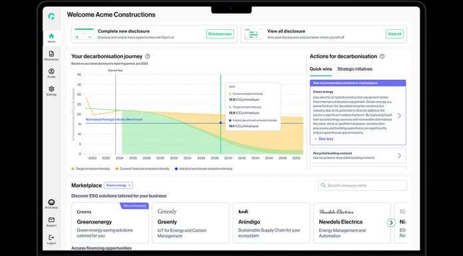
Task: Click the 2024 label on chart axis
Action: coord(120,158)
